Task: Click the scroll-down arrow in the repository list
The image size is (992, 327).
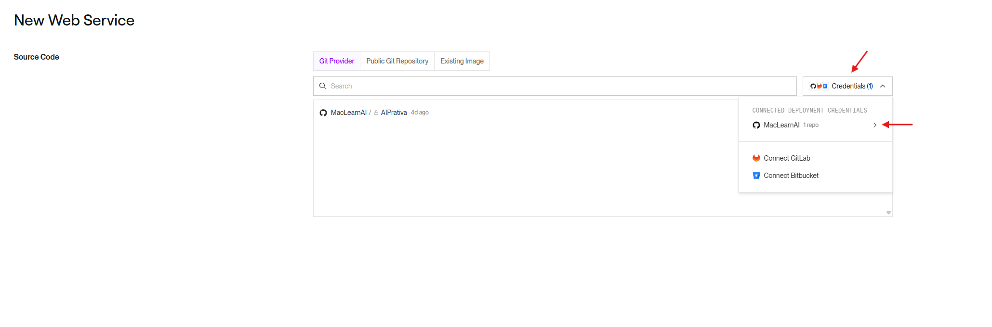Action: [888, 213]
